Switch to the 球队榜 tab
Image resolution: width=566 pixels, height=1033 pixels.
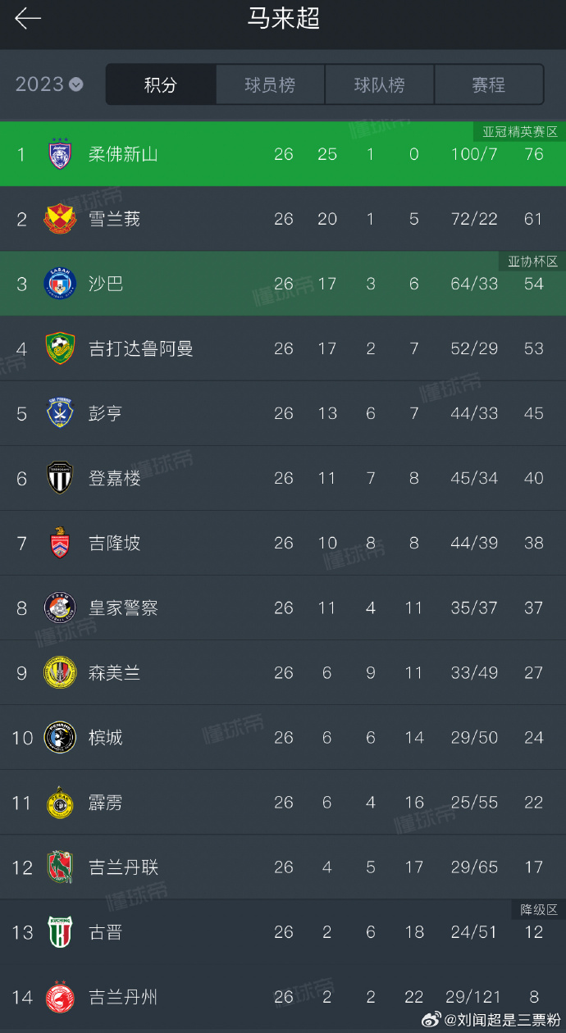(379, 85)
